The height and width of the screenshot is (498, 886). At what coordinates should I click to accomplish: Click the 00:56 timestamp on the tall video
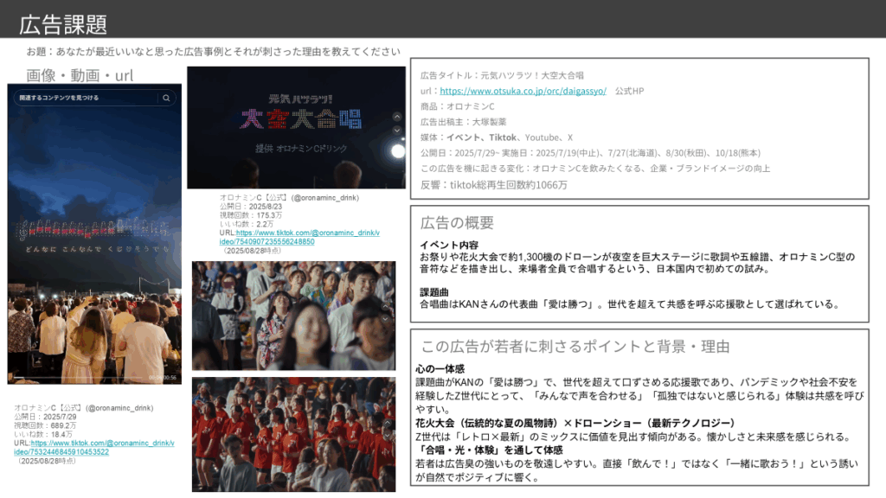(x=164, y=376)
